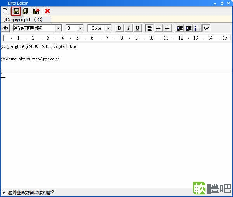
Task: Click the ruler at mark 5
Action: (x=77, y=38)
